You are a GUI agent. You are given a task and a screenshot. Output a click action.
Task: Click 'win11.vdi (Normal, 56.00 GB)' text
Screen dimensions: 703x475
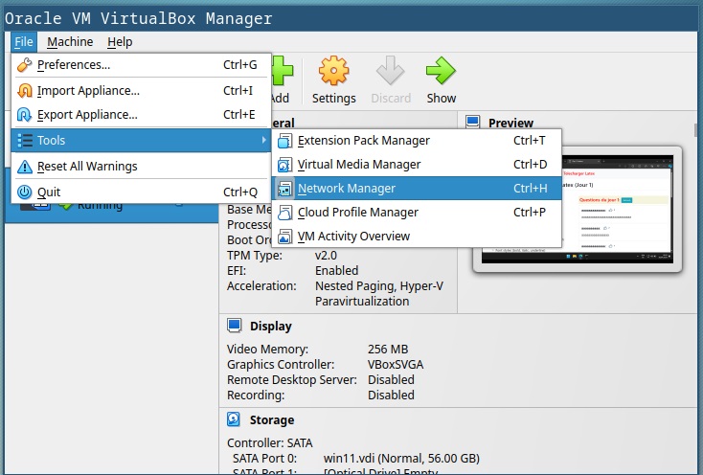tap(401, 459)
